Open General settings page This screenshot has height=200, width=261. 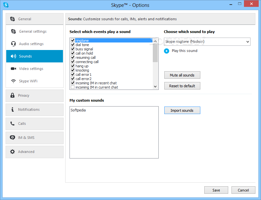point(35,31)
